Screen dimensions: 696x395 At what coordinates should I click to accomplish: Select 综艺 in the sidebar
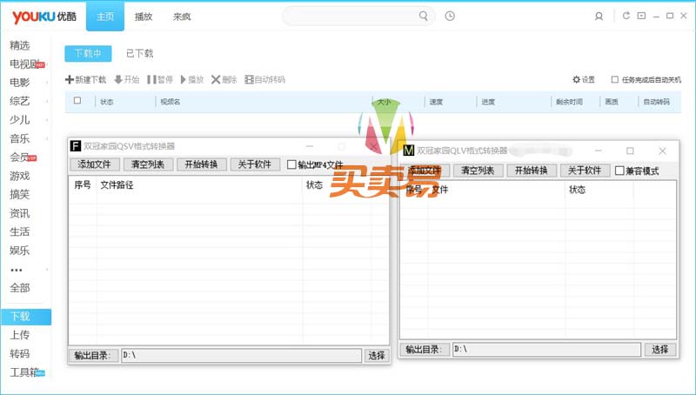tap(20, 101)
